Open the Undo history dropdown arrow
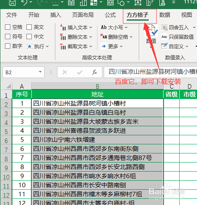The image size is (197, 205). (x=31, y=2)
